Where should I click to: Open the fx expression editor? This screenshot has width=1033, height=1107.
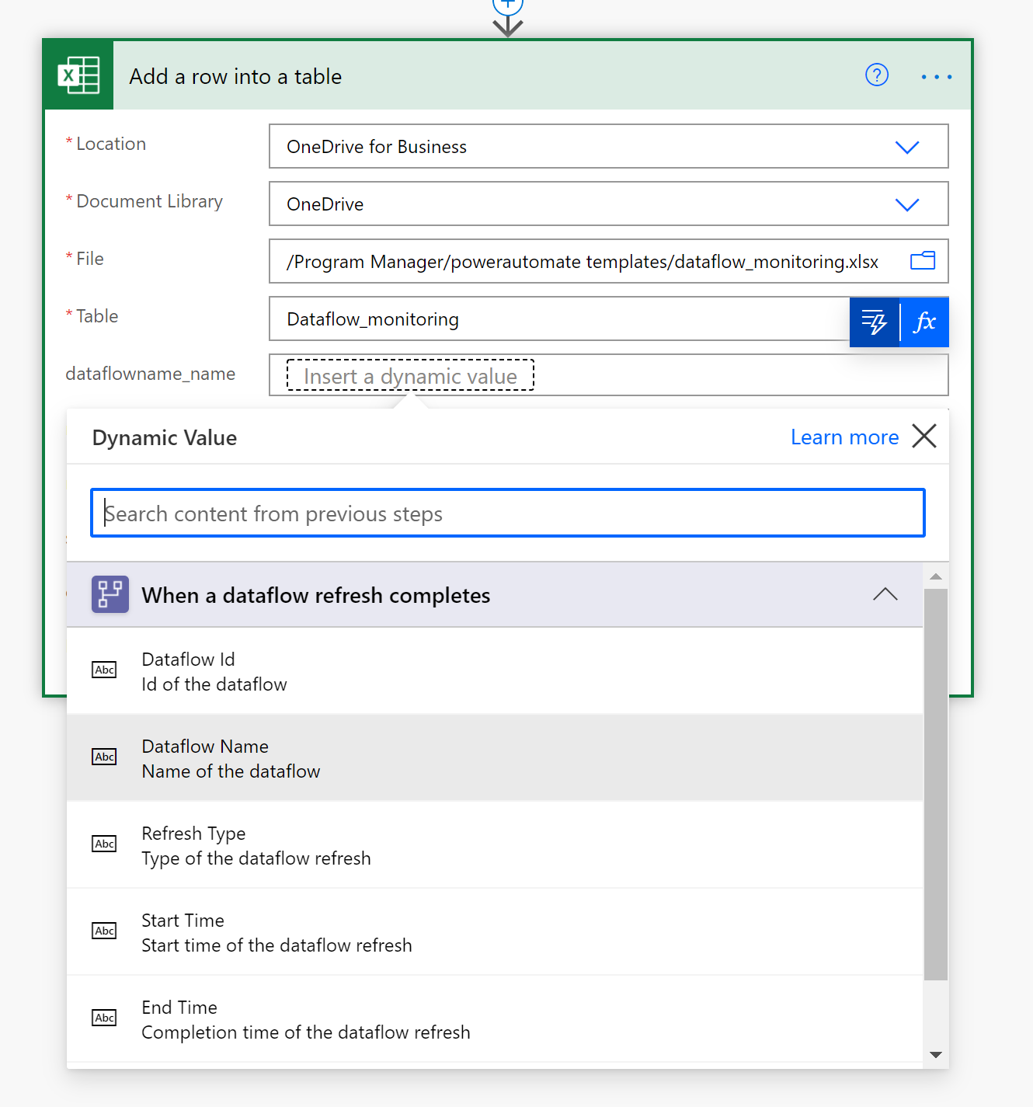pos(924,322)
